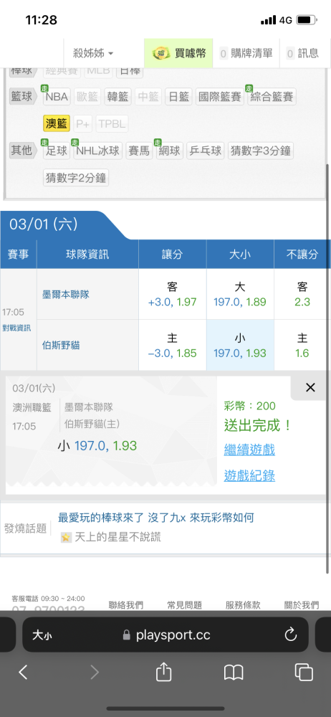331x717 pixels.
Task: Click 繼續遊戲 link
Action: pos(249,450)
